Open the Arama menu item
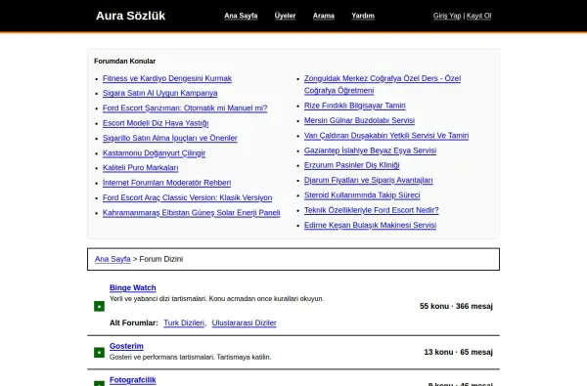 click(x=324, y=16)
